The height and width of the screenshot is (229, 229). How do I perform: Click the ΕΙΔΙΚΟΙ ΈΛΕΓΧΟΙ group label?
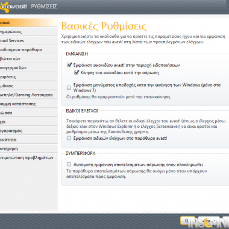(82, 111)
